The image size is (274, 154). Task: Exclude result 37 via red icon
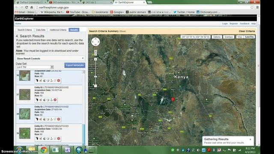pyautogui.click(x=55, y=100)
